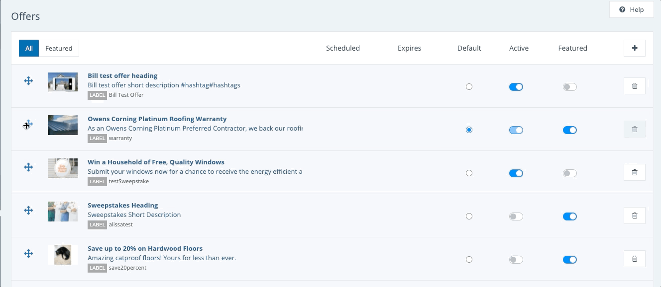Click move icon beside Sweepstakes Heading

[28, 211]
